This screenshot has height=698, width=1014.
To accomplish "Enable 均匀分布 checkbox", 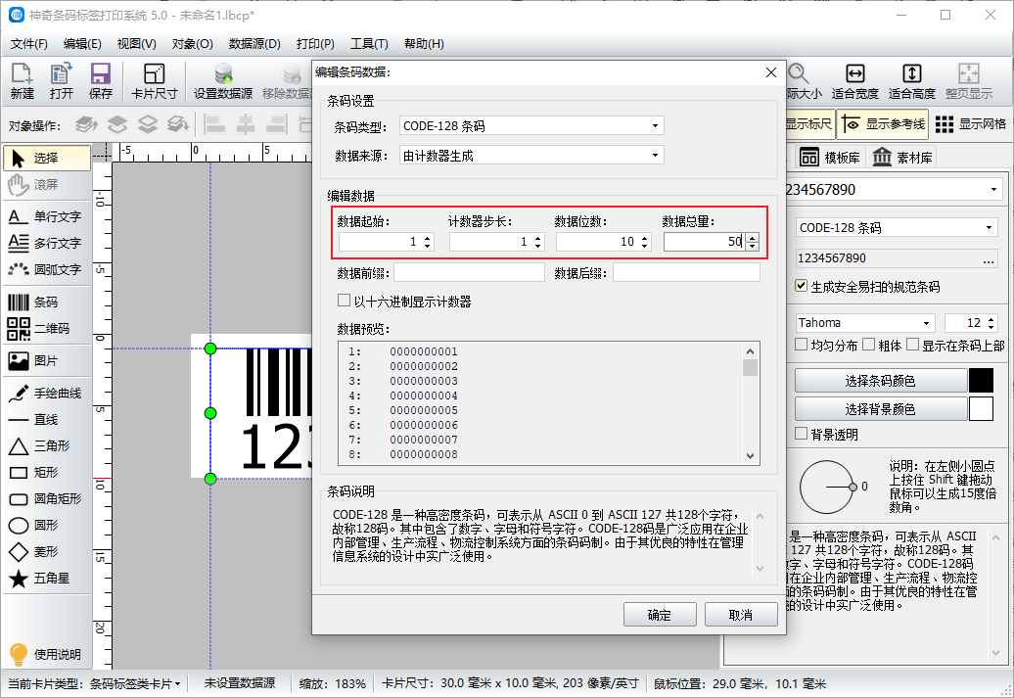I will point(802,345).
